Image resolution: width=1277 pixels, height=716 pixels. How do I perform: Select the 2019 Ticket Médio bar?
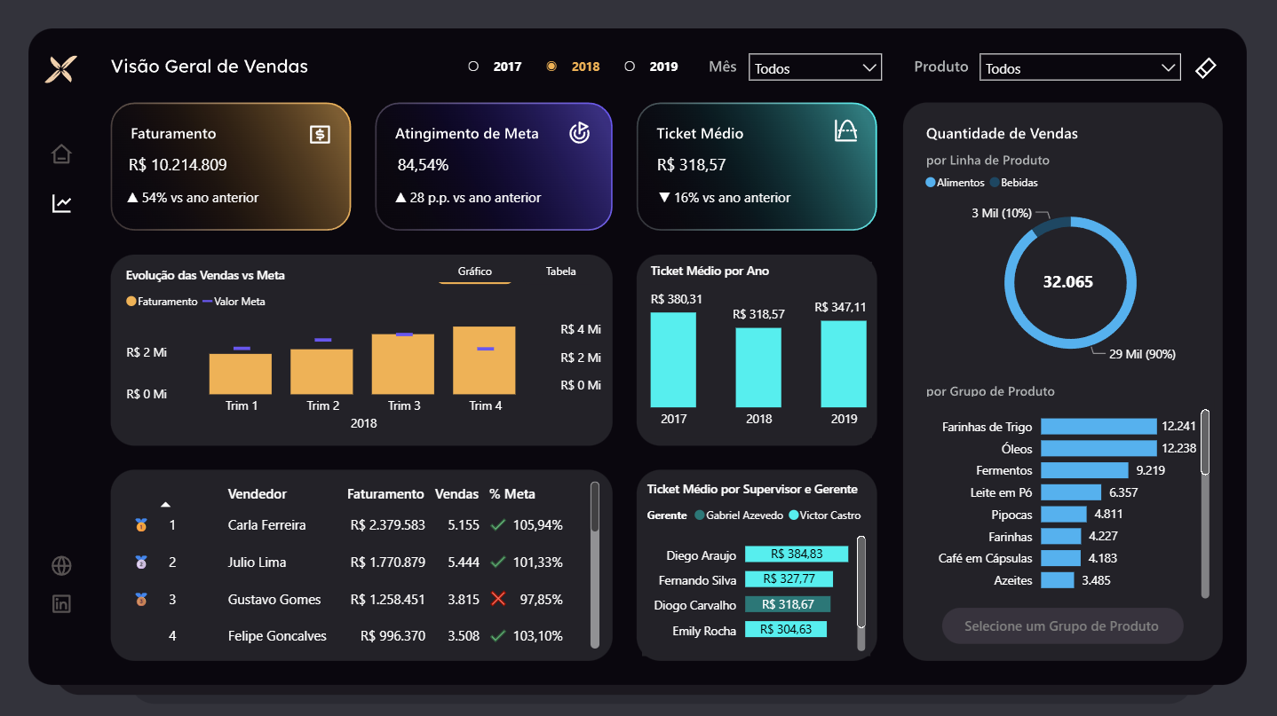843,364
